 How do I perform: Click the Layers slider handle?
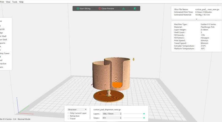point(144,113)
